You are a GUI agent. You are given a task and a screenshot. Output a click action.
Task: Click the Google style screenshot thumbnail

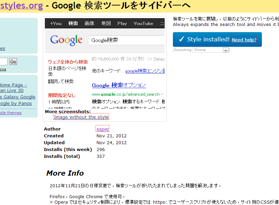coord(105,63)
